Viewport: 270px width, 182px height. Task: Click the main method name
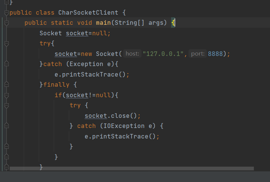(103, 23)
